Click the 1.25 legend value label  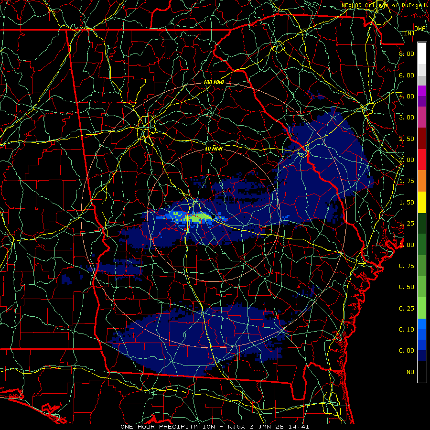coord(407,224)
